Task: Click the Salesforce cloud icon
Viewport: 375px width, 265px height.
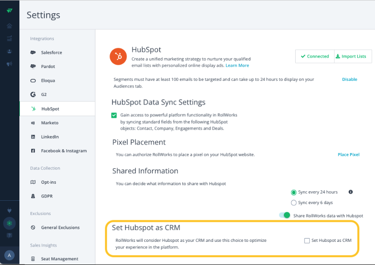Action: (33, 52)
